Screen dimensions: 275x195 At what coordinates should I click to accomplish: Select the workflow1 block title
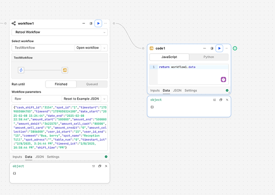click(x=26, y=23)
